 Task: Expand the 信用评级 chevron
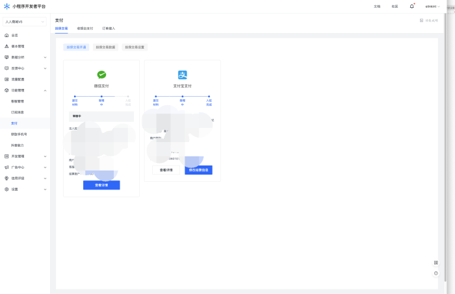(45, 178)
